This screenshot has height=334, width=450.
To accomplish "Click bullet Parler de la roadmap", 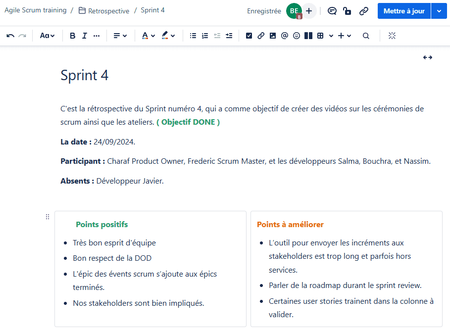I will point(345,286).
